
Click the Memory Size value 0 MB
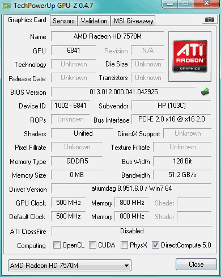[x=77, y=175]
